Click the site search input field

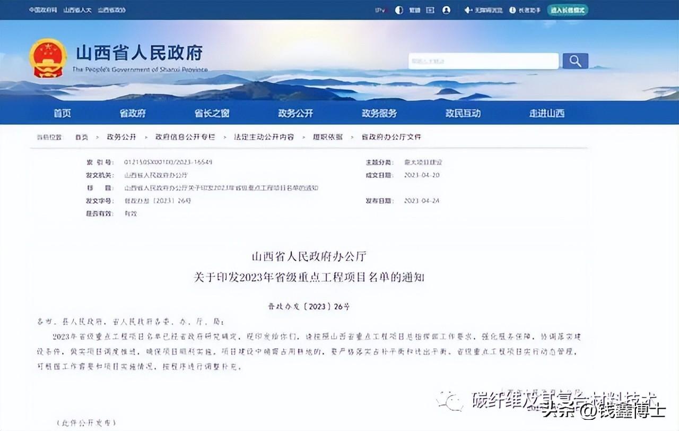click(x=483, y=61)
